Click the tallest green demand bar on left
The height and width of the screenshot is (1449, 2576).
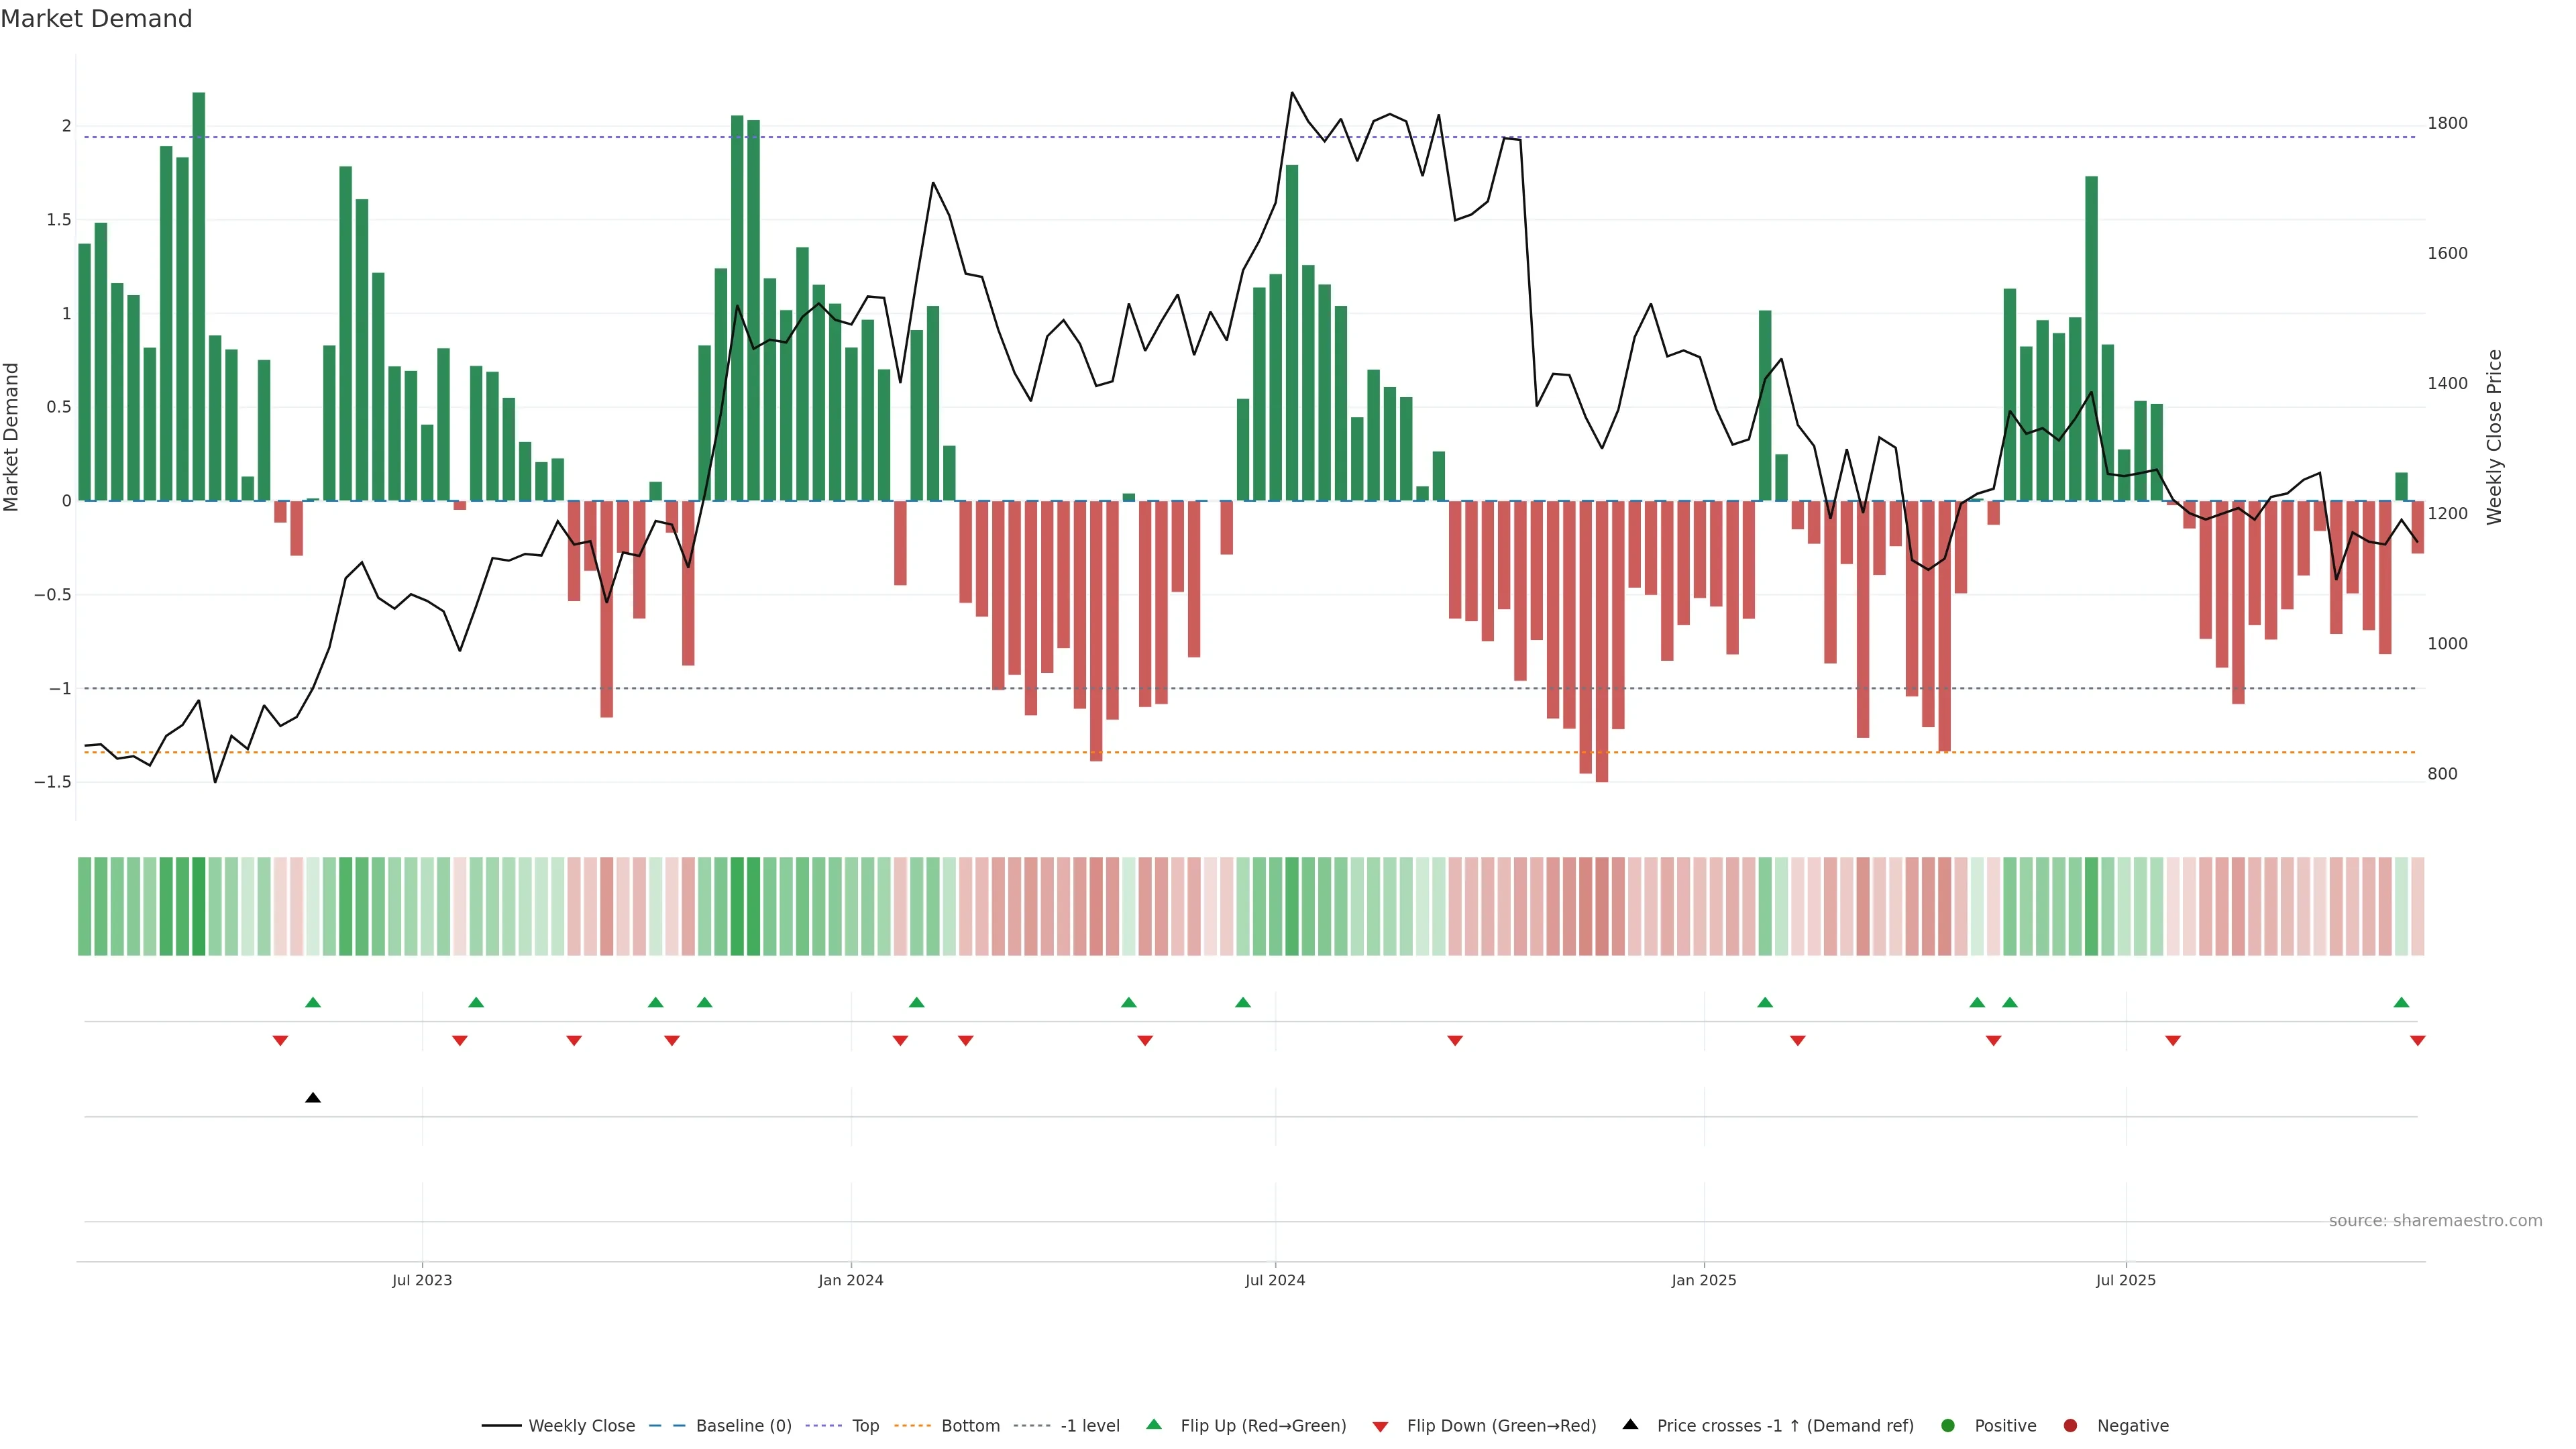pyautogui.click(x=199, y=296)
